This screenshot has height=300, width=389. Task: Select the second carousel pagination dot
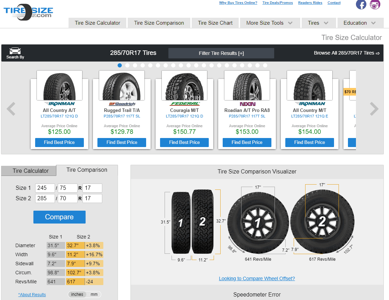click(127, 65)
